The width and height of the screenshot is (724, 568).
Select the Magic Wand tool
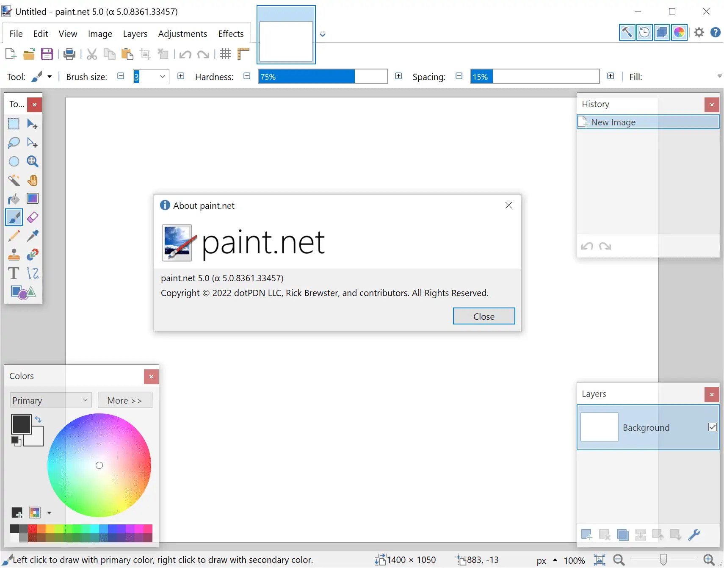[14, 180]
